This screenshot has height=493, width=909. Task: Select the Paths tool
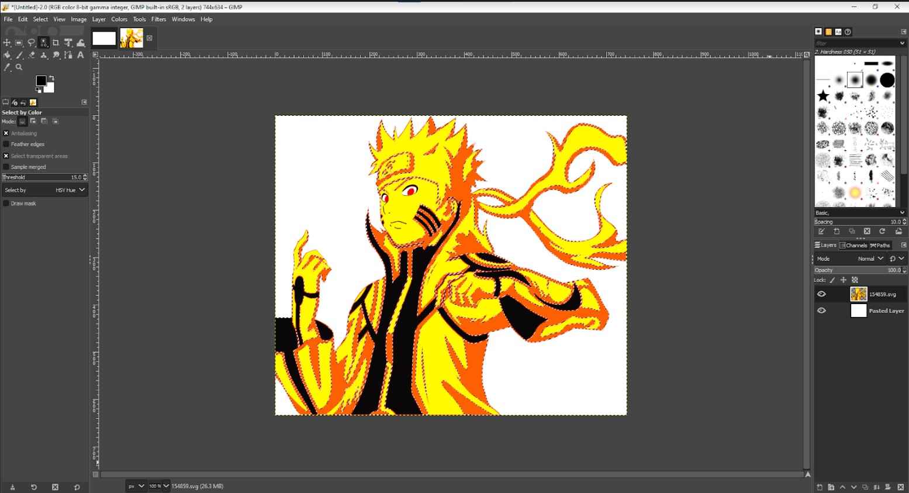(68, 55)
